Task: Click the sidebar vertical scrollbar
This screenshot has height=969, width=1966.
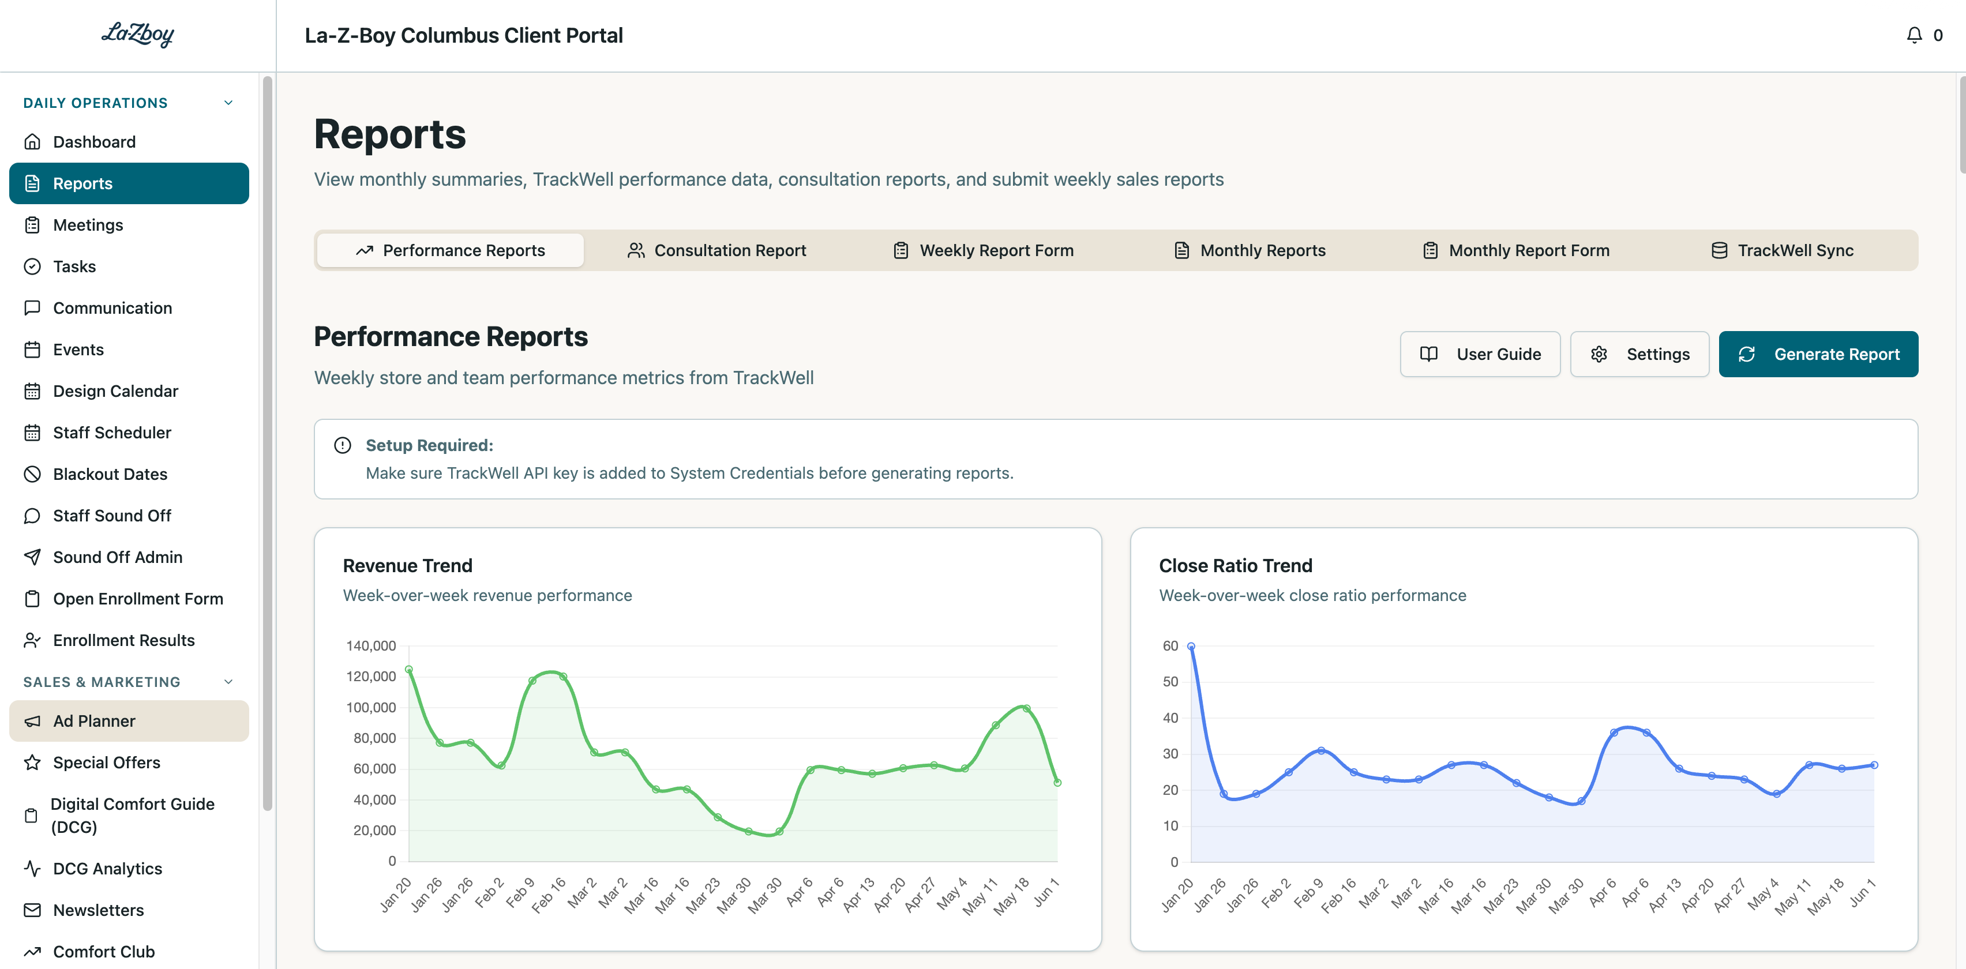Action: pos(267,442)
